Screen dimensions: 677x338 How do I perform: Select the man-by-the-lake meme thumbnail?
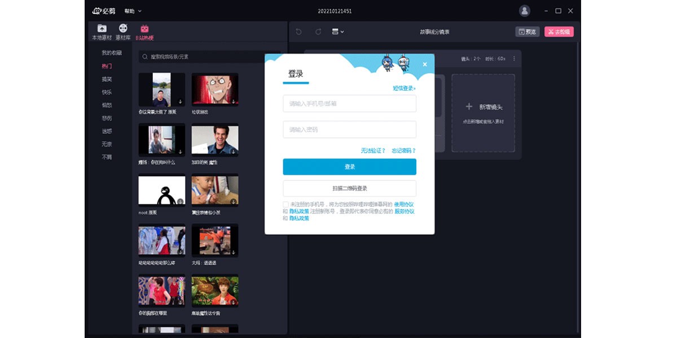(162, 90)
